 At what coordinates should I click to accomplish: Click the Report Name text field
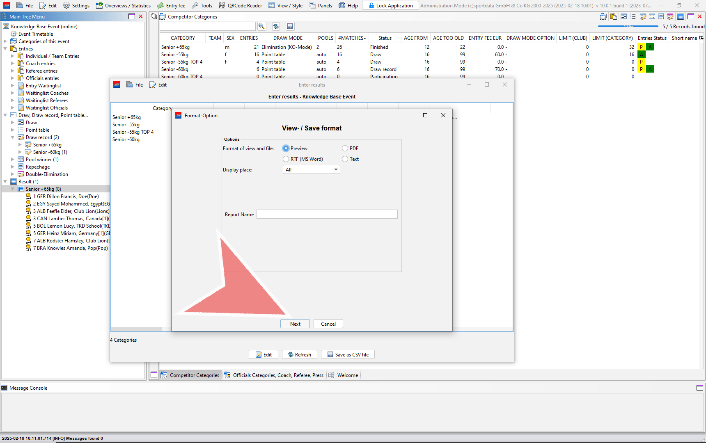click(x=327, y=215)
